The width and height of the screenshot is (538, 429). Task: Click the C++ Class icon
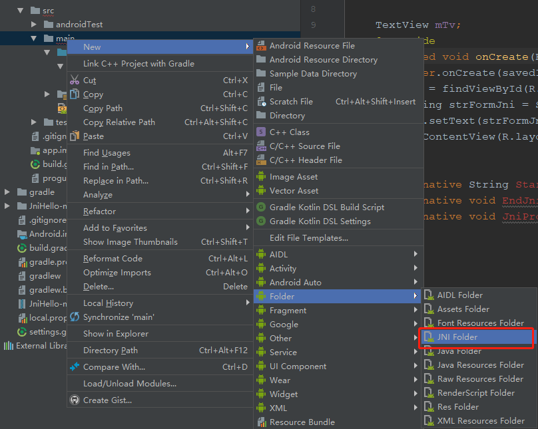pos(261,132)
